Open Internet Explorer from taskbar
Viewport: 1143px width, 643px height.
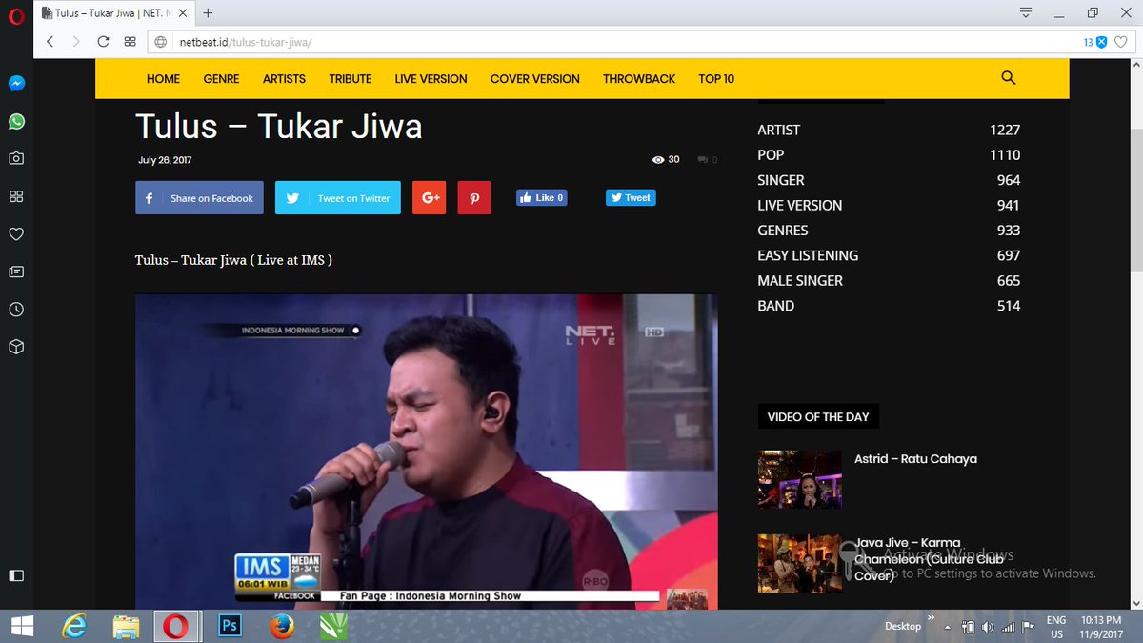75,626
